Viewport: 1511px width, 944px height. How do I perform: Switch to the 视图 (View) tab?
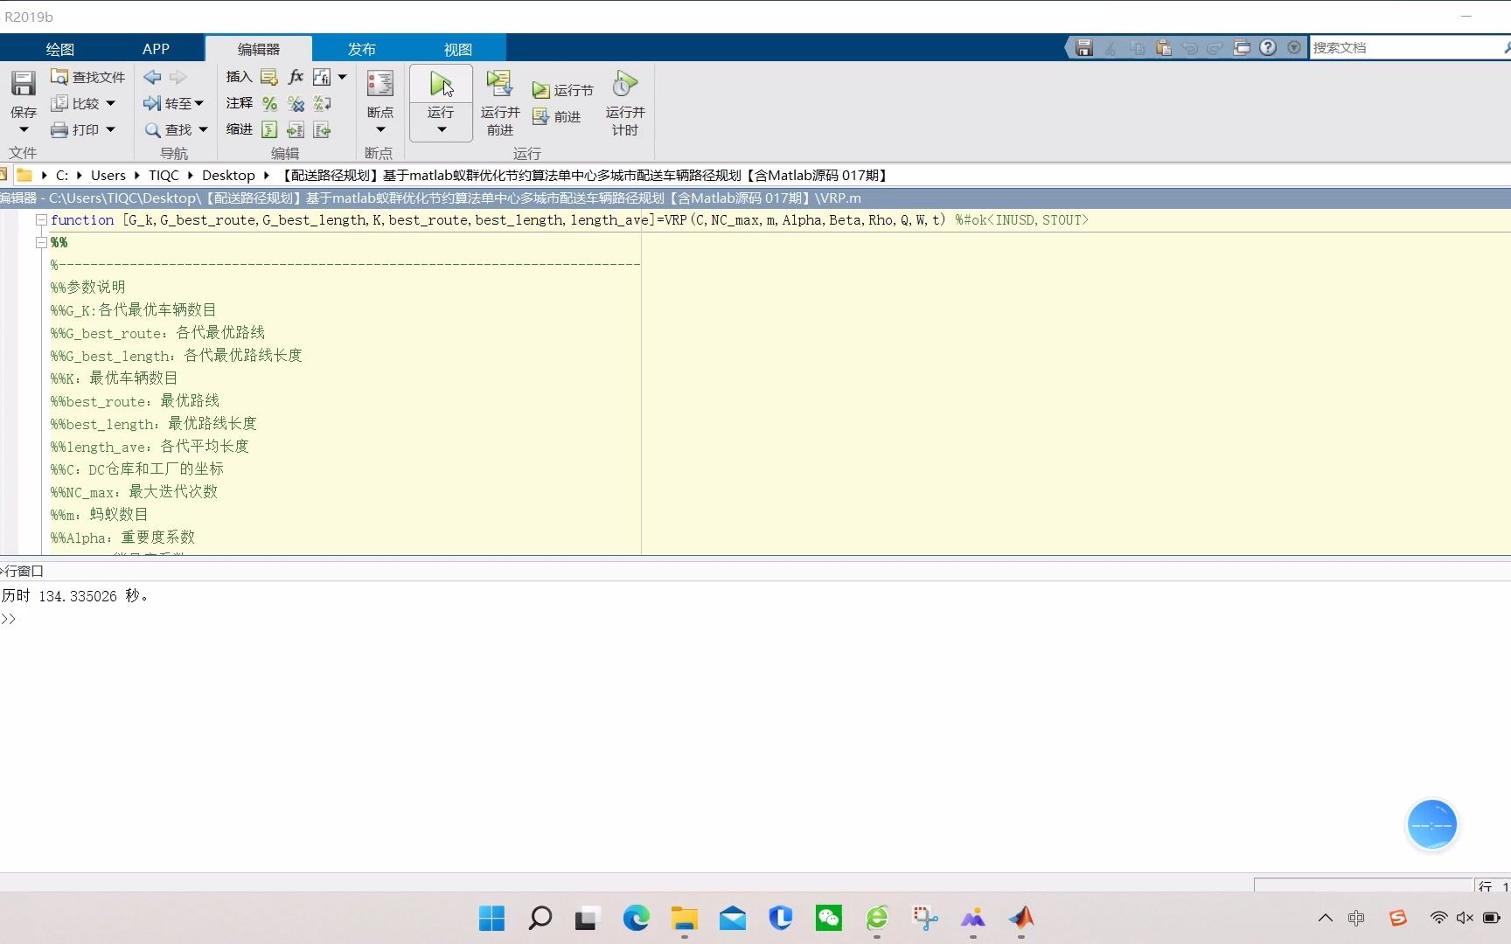click(458, 49)
